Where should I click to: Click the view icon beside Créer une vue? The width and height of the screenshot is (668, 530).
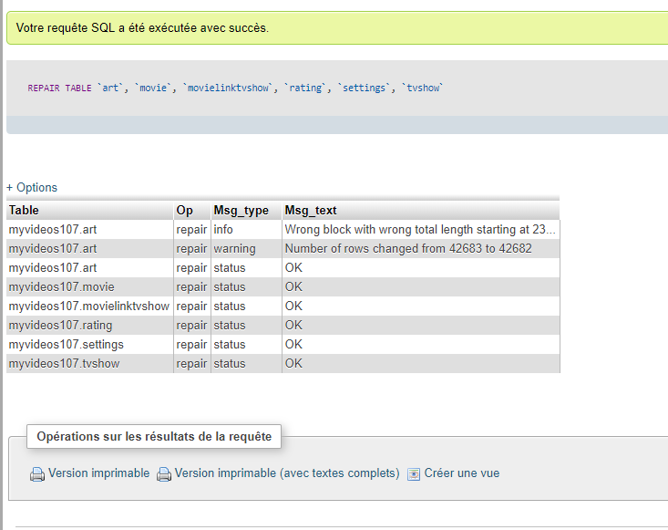pyautogui.click(x=413, y=474)
